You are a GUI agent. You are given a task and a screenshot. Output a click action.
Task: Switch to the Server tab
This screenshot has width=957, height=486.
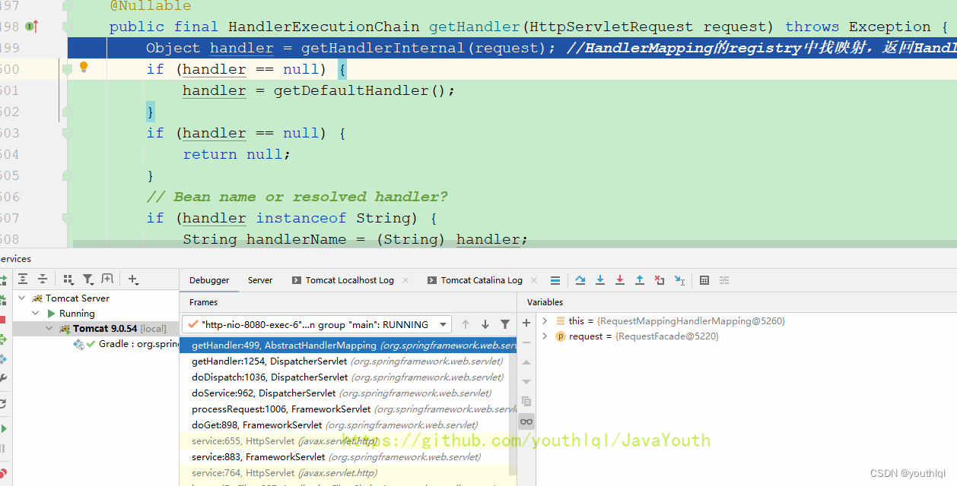(260, 280)
